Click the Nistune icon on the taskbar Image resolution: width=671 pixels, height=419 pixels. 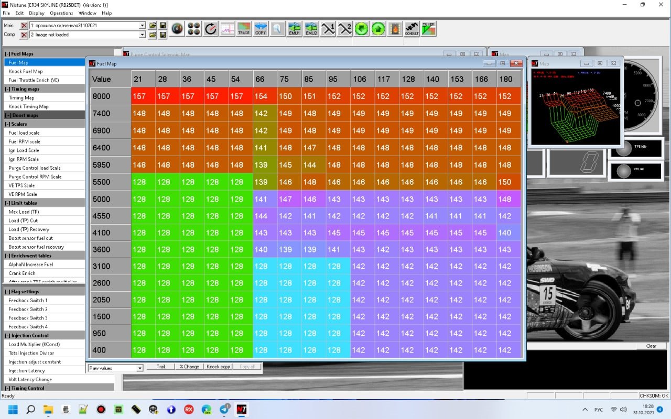(242, 409)
